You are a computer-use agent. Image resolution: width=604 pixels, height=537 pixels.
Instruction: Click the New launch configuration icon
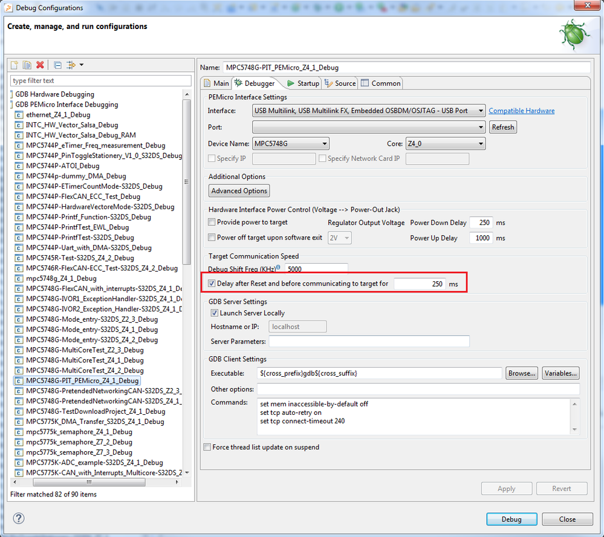15,65
